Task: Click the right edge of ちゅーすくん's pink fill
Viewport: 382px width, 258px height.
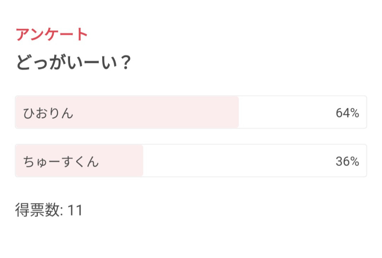Action: (142, 161)
